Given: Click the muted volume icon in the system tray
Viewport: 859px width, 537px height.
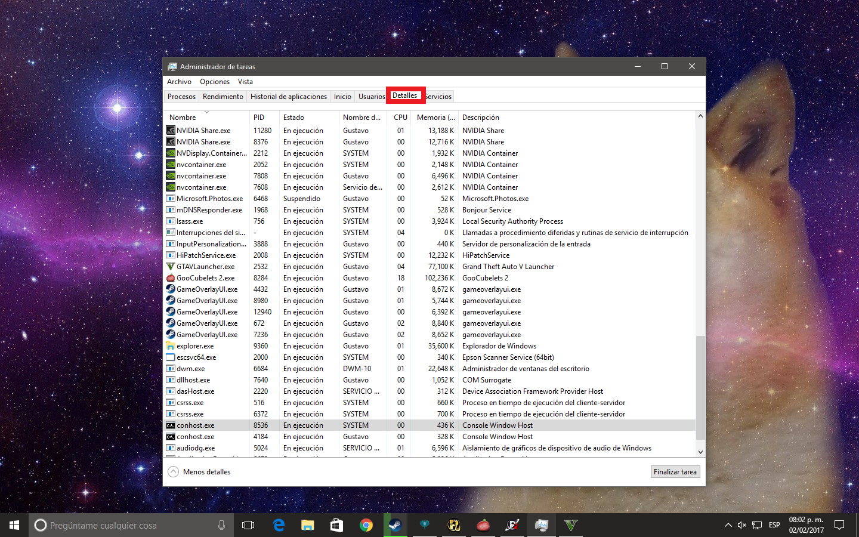Looking at the screenshot, I should click(x=742, y=525).
